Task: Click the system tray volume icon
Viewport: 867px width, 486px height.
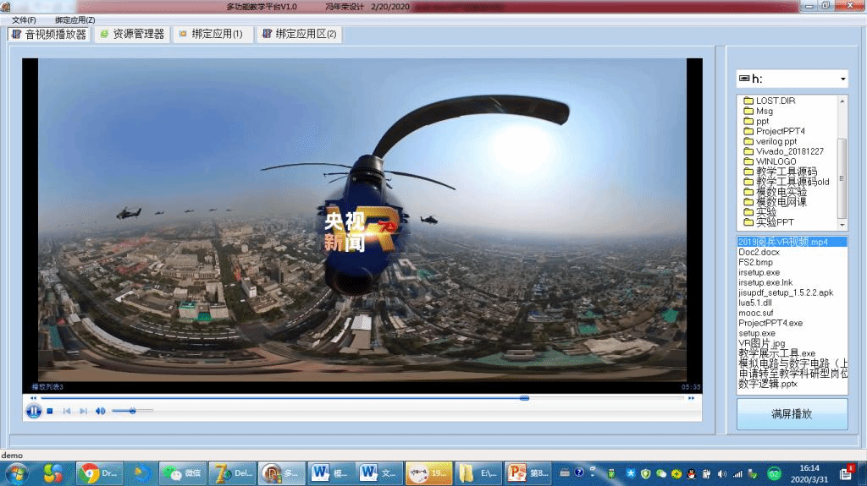Action: point(721,474)
